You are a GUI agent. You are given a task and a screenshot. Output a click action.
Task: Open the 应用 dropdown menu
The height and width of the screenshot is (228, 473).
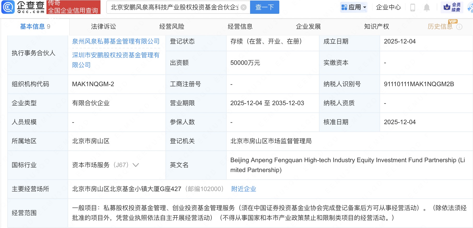click(354, 7)
